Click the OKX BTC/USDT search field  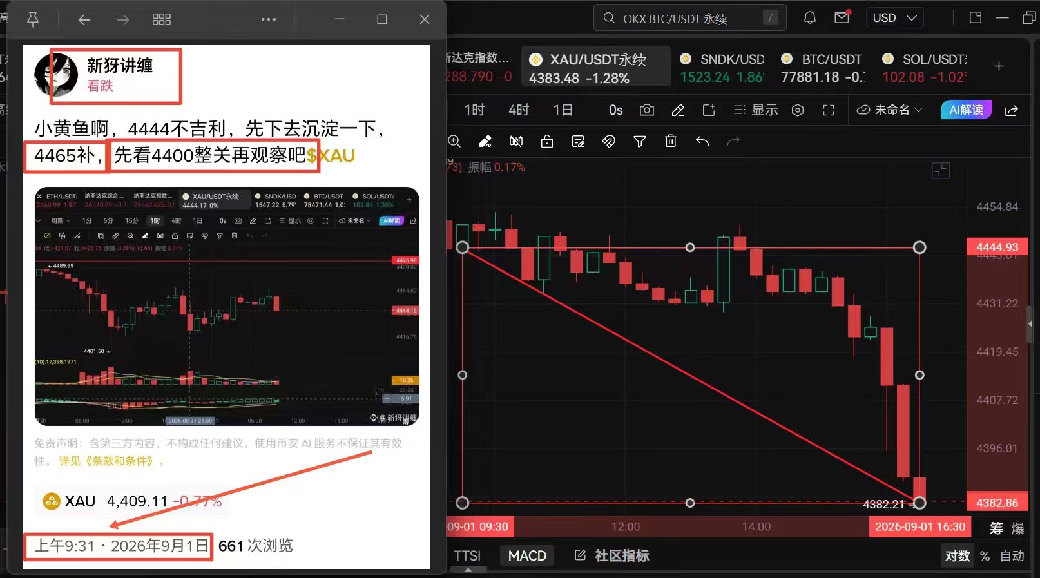point(689,18)
